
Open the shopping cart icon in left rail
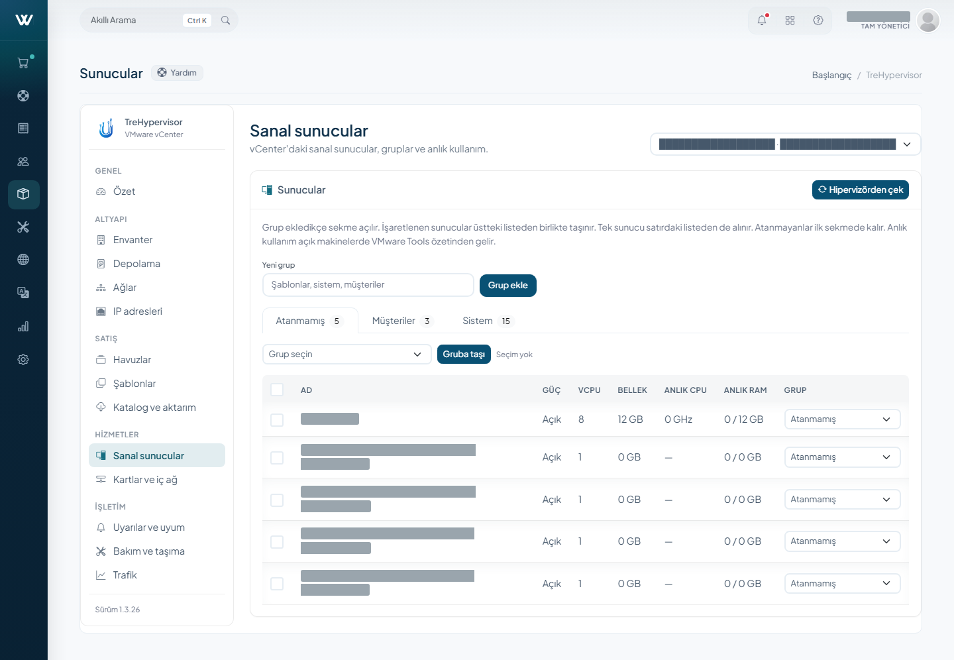(x=23, y=63)
